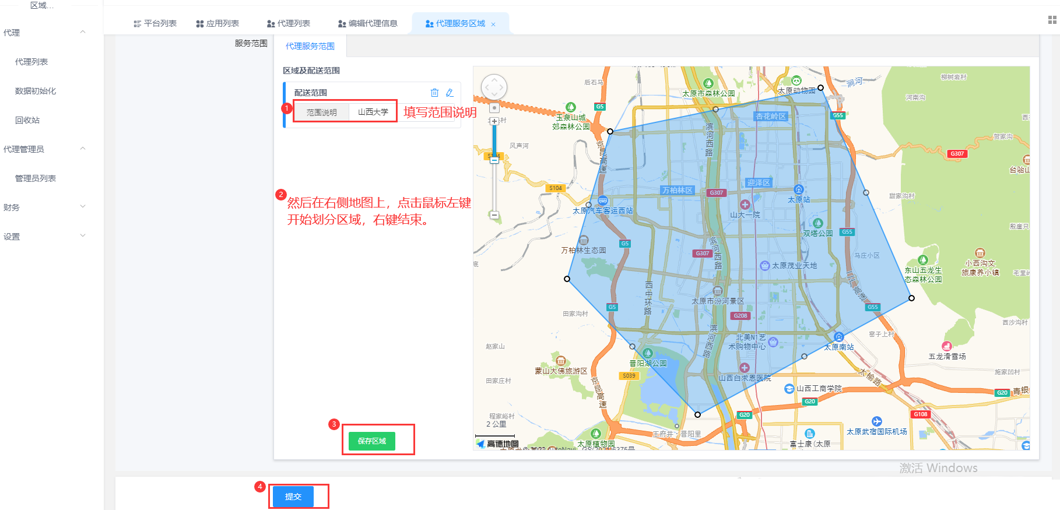Click the map locate button below pan control
Screen dimensions: 1060x510
coord(494,108)
